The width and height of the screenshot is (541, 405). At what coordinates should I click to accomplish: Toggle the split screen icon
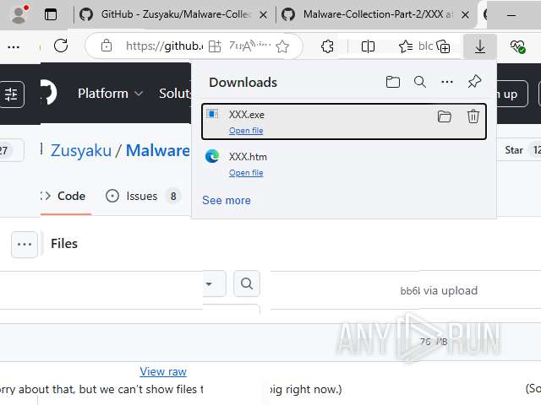368,46
